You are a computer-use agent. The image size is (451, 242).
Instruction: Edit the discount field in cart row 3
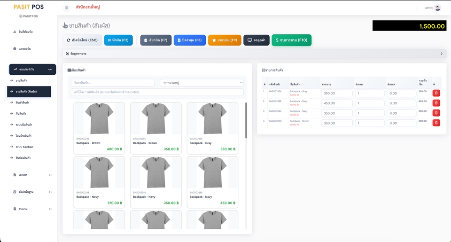pos(402,113)
